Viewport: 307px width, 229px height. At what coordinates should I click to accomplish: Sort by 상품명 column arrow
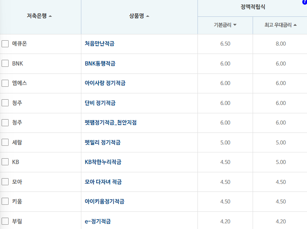pos(147,16)
